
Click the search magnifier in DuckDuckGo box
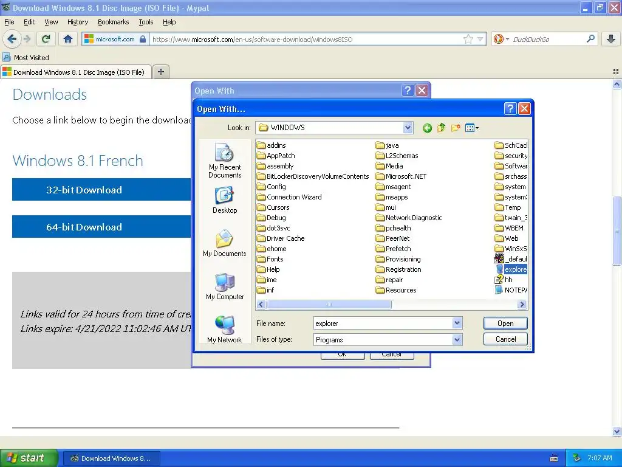pos(590,39)
